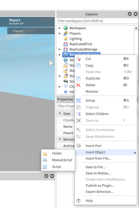Close the Explorer panel
The image size is (139, 208).
(x=136, y=14)
